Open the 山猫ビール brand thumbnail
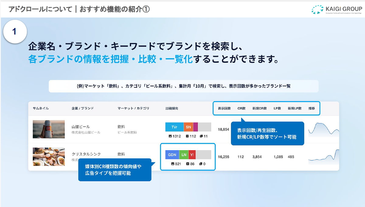This screenshot has height=207, width=365. [49, 129]
